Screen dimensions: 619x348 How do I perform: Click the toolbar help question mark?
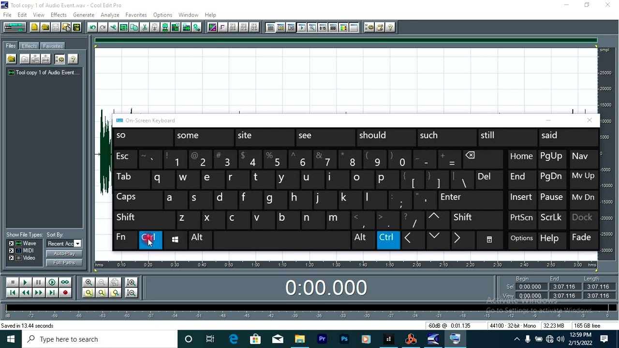390,28
